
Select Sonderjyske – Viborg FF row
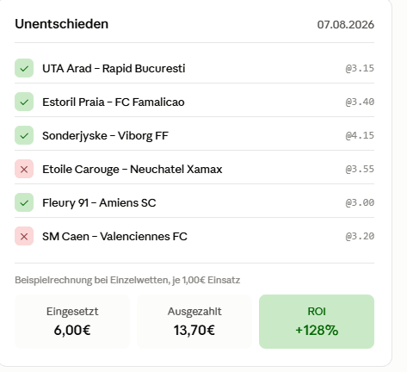pyautogui.click(x=194, y=135)
